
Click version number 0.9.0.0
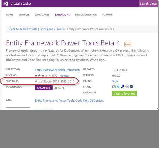tap(116, 76)
